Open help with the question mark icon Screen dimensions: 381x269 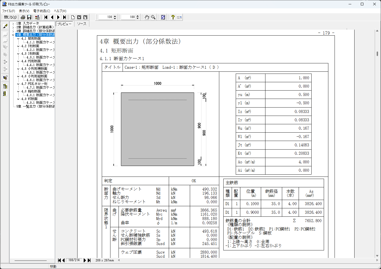point(173,17)
